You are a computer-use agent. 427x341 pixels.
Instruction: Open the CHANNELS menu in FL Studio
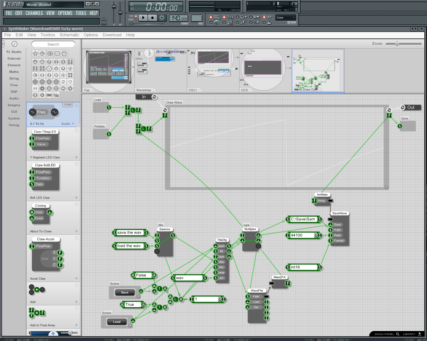tap(34, 13)
